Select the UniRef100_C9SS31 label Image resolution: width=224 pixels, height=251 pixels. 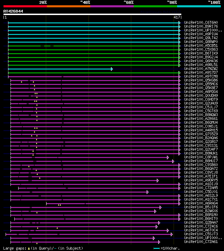click(x=201, y=145)
